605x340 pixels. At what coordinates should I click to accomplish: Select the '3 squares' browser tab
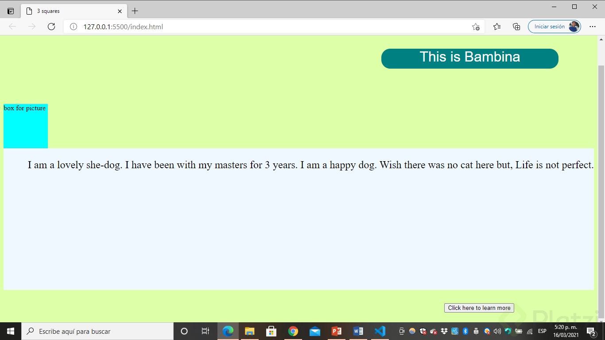(74, 11)
